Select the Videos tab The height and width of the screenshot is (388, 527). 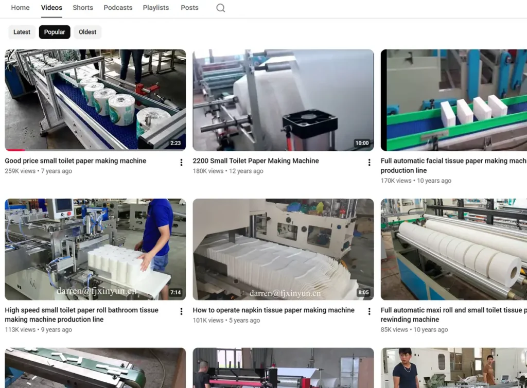51,8
